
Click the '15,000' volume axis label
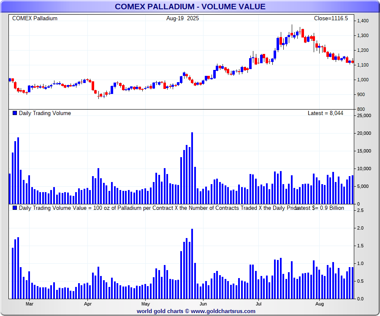tap(364, 151)
